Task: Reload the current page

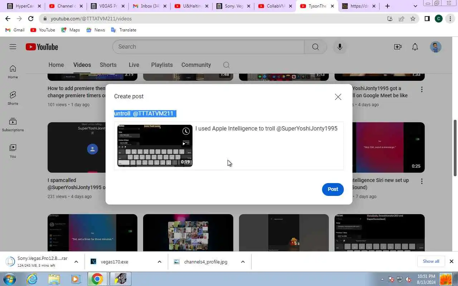Action: (31, 19)
